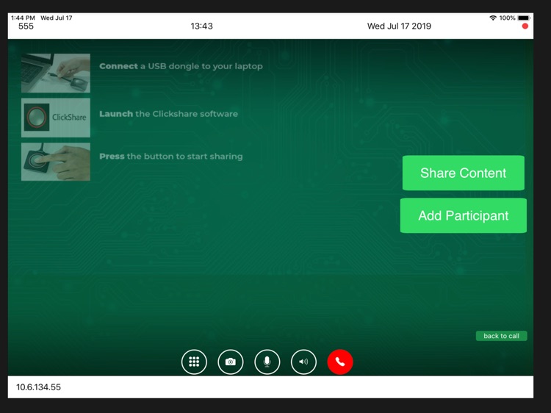Select the USB dongle laptop thumbnail
Viewport: 551px width, 413px height.
[56, 73]
